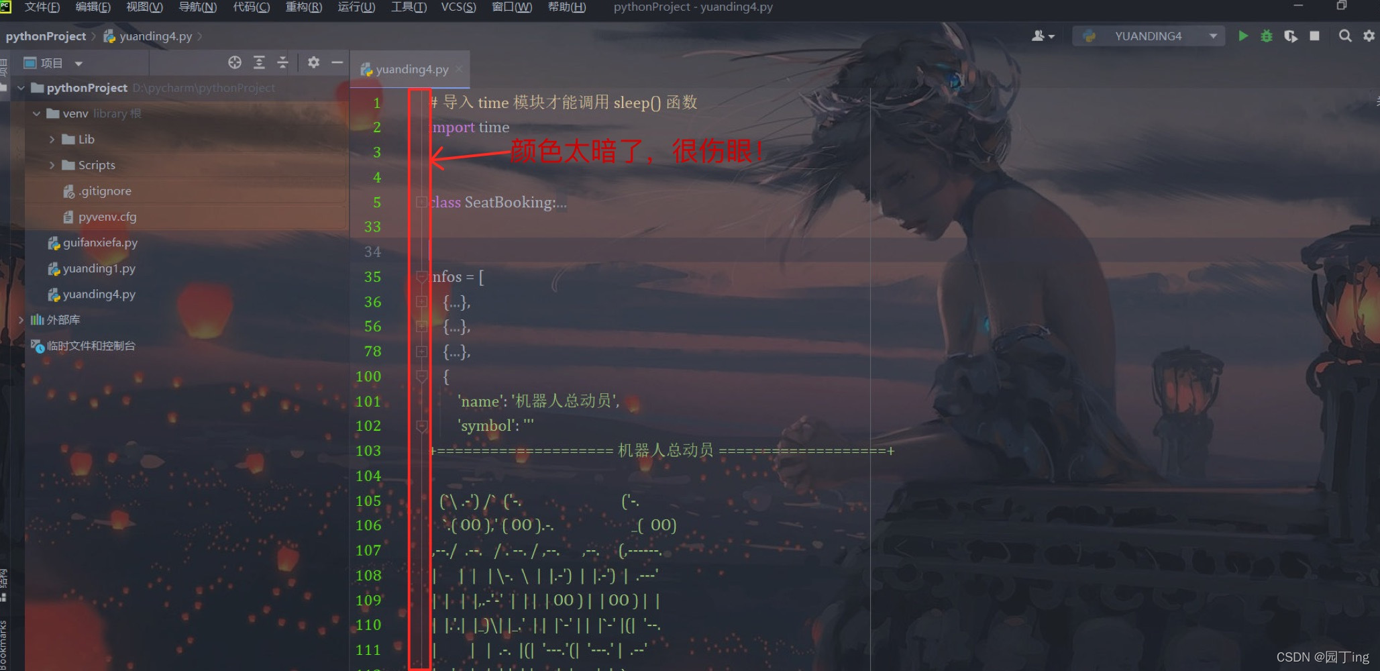Image resolution: width=1380 pixels, height=671 pixels.
Task: Close the yuanding4.py editor tab
Action: coord(459,69)
